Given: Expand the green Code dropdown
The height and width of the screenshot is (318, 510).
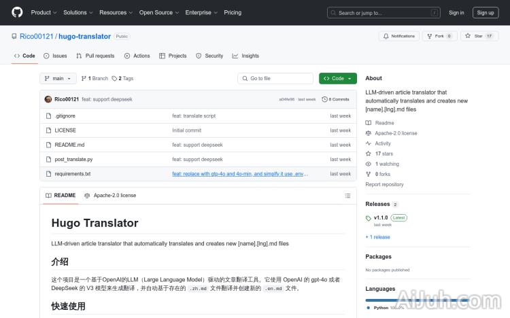Looking at the screenshot, I should click(337, 79).
